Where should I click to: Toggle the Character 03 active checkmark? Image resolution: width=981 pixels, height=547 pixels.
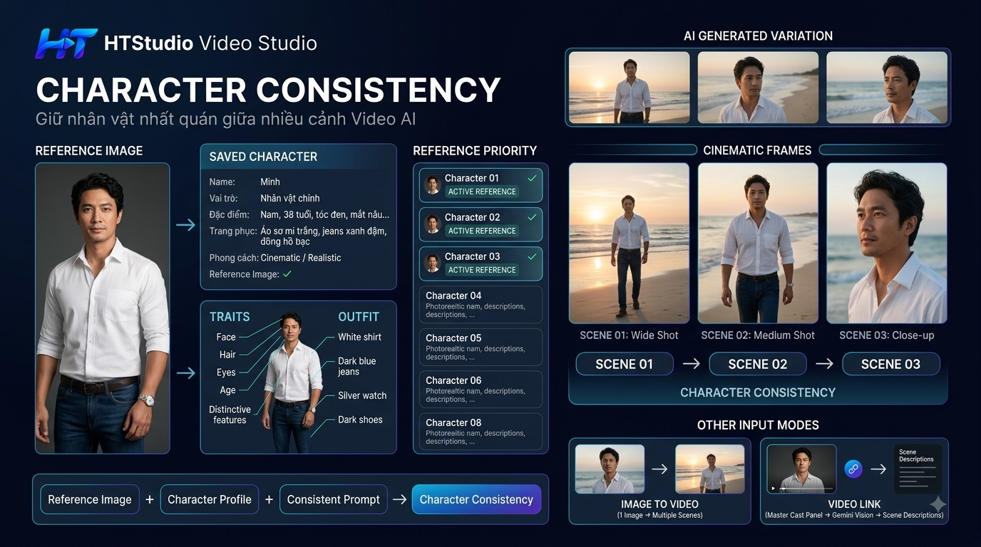pyautogui.click(x=531, y=256)
